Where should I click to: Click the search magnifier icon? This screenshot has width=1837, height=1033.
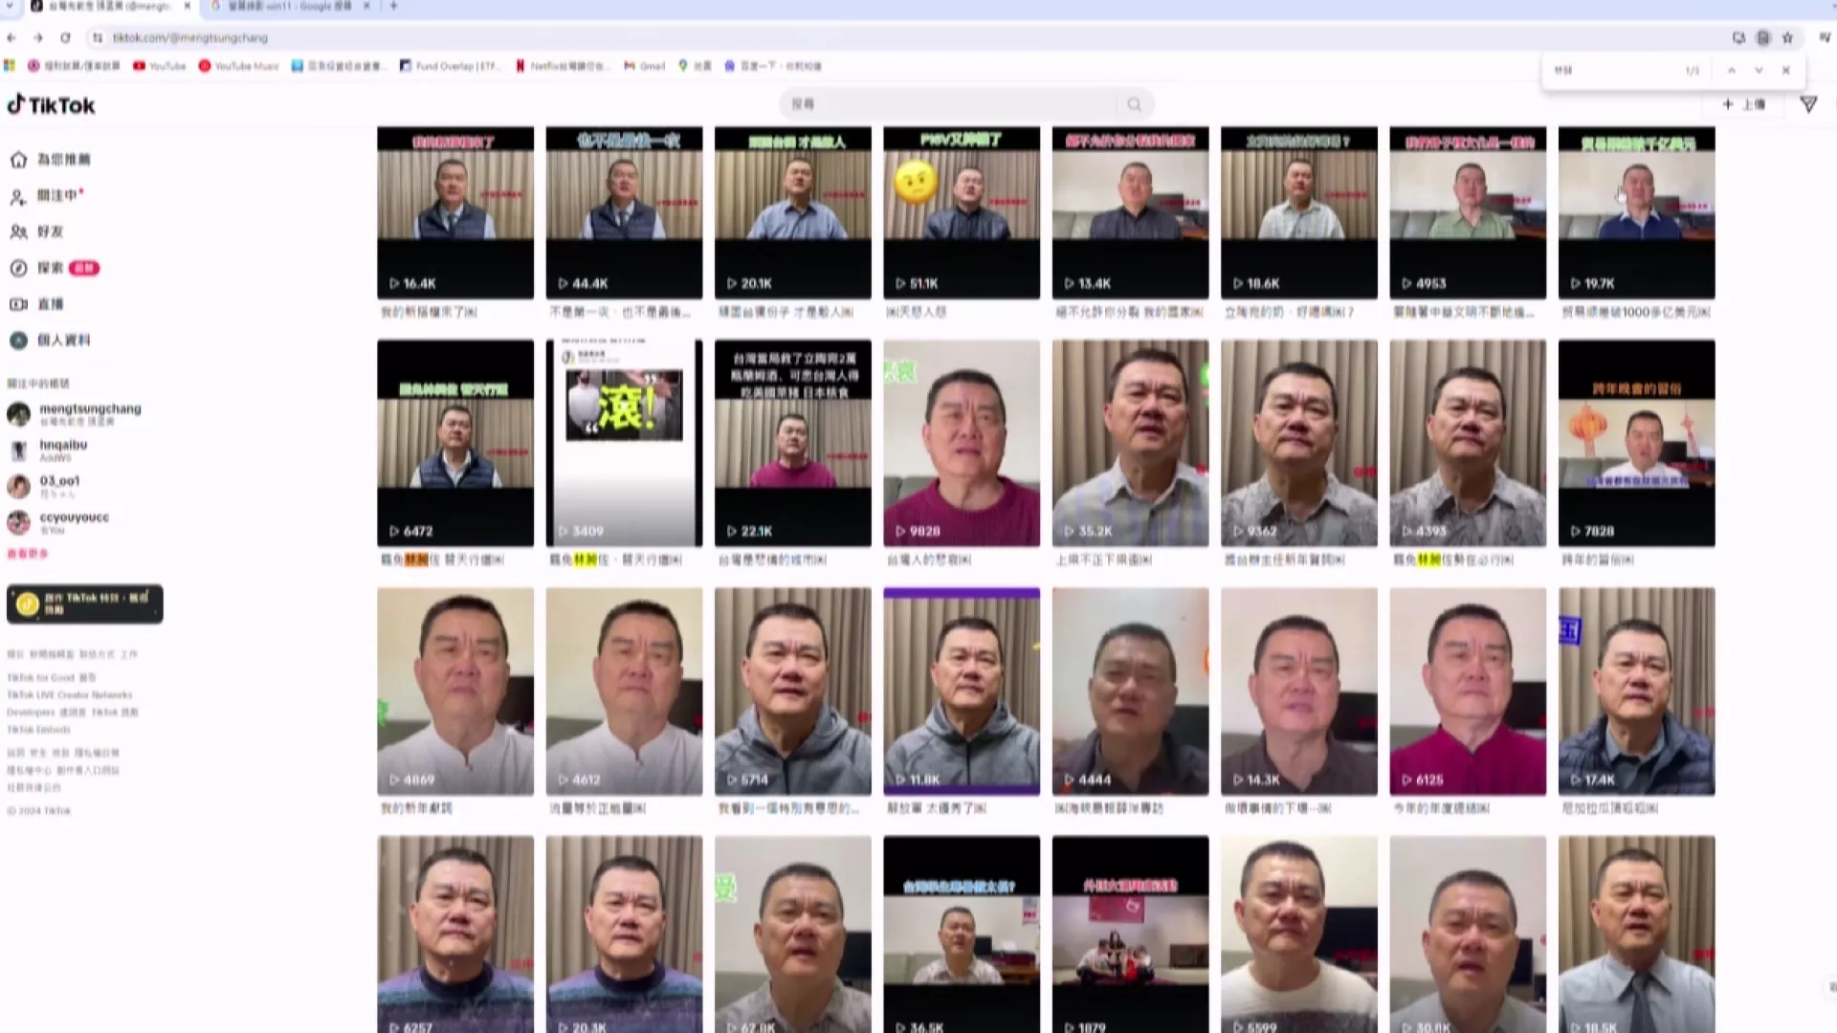click(1134, 104)
